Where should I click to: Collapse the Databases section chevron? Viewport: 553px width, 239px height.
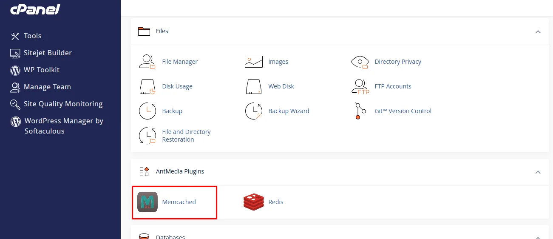pyautogui.click(x=538, y=237)
